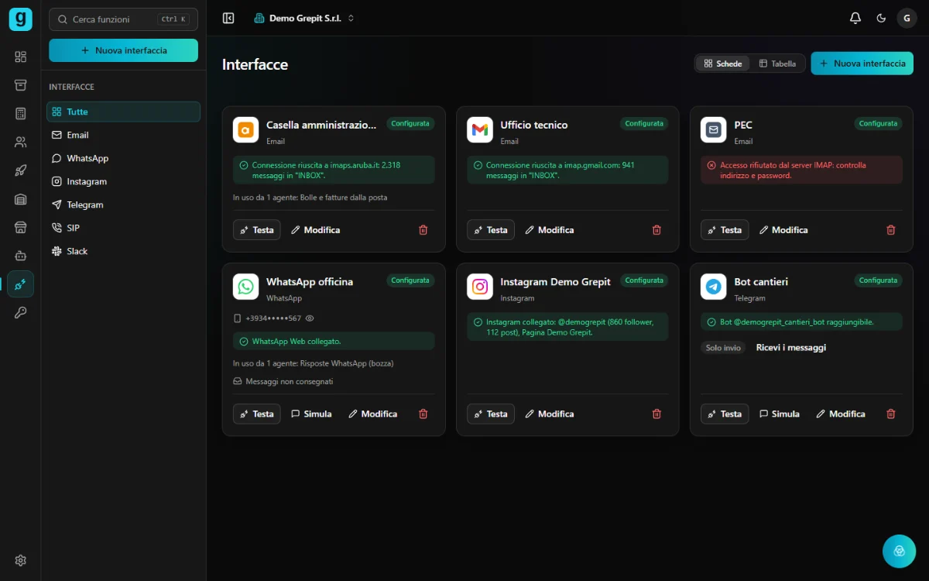
Task: Open the building icon in left rail
Action: [x=20, y=199]
